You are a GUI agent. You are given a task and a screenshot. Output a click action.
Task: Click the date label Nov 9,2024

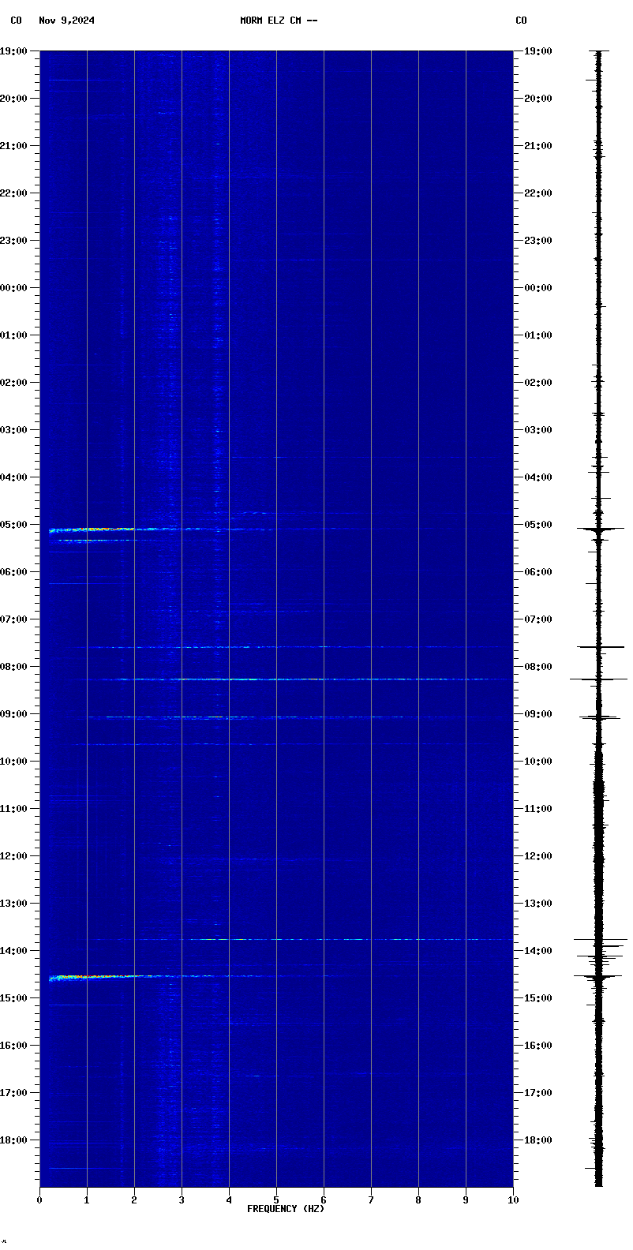[x=66, y=21]
